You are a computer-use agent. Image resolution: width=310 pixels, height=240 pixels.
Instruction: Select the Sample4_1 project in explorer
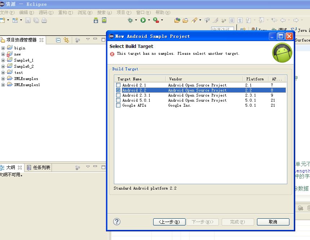pyautogui.click(x=24, y=60)
